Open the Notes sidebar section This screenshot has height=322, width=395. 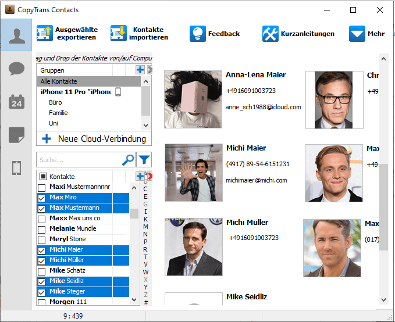[x=16, y=135]
